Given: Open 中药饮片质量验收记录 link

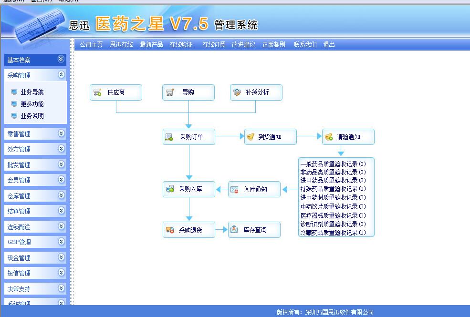Looking at the screenshot, I should coord(333,206).
